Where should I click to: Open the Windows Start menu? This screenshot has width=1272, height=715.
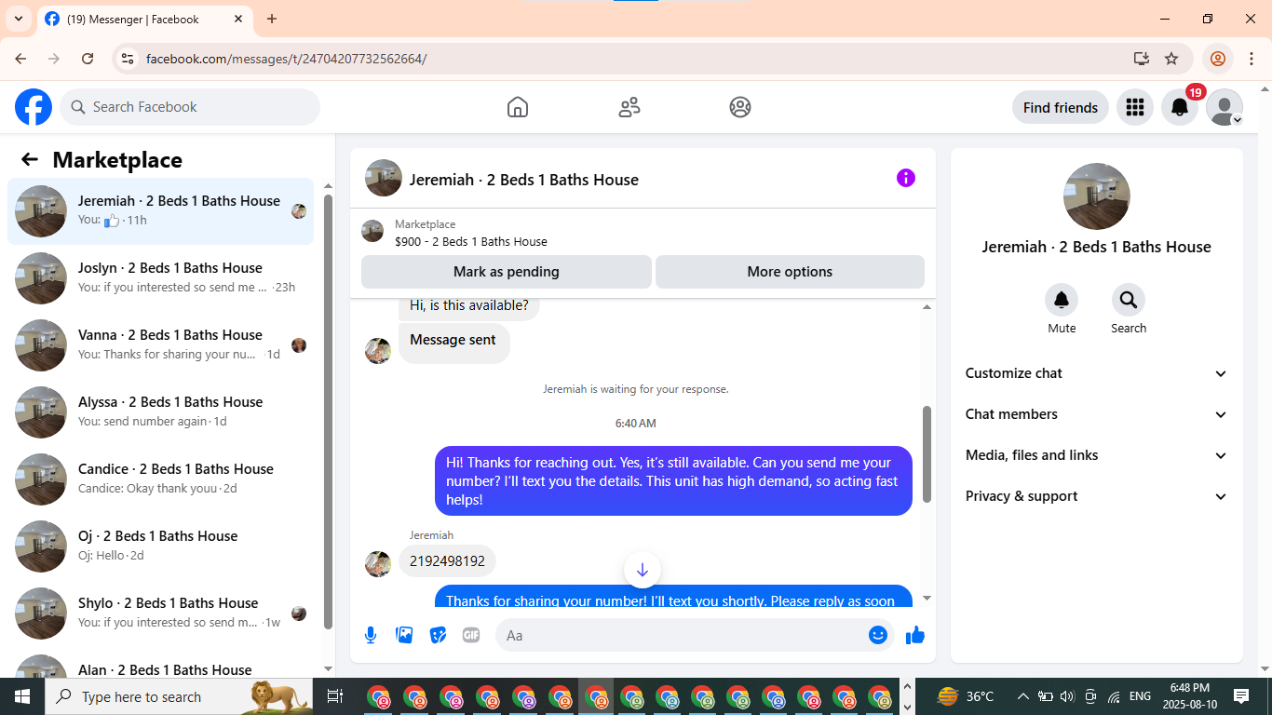coord(22,696)
